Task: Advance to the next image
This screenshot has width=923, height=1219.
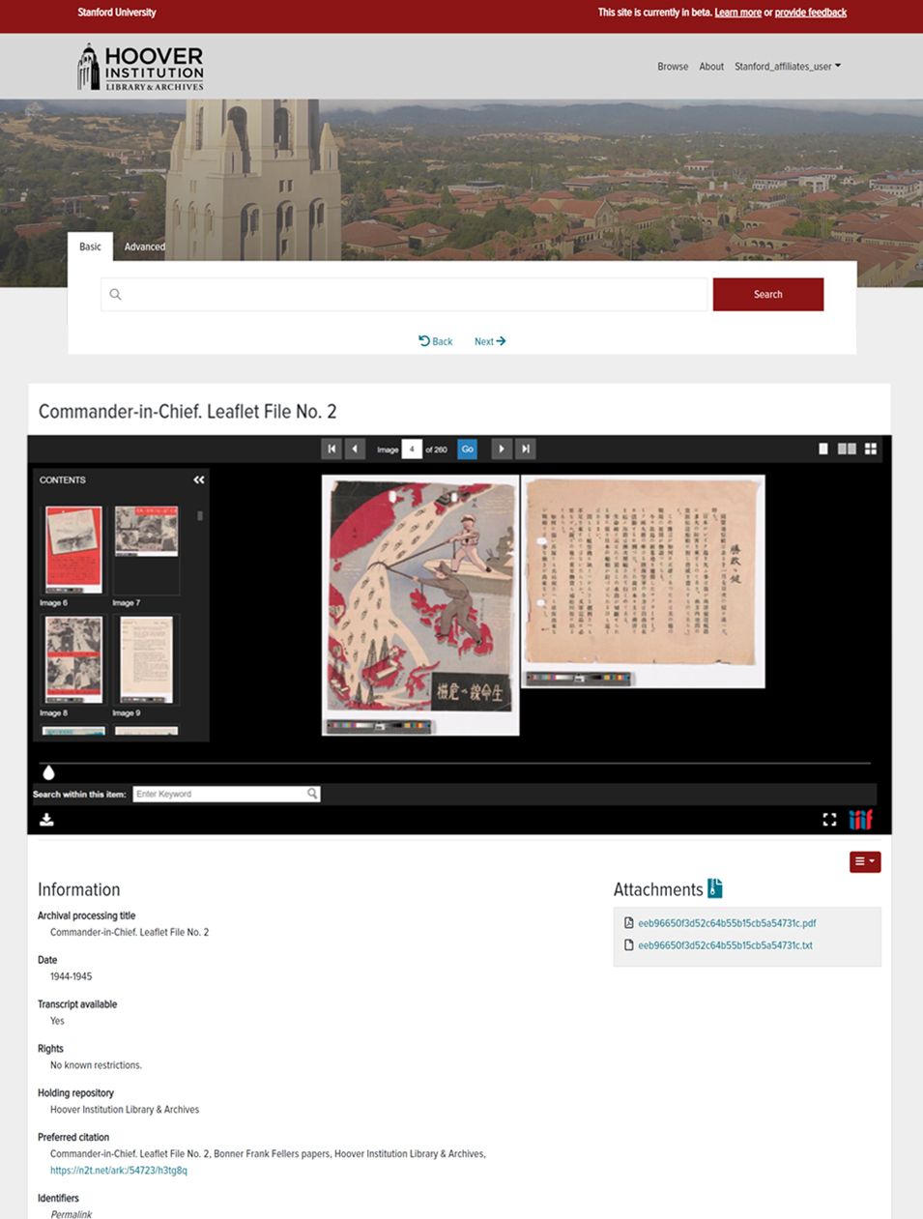Action: (x=501, y=449)
